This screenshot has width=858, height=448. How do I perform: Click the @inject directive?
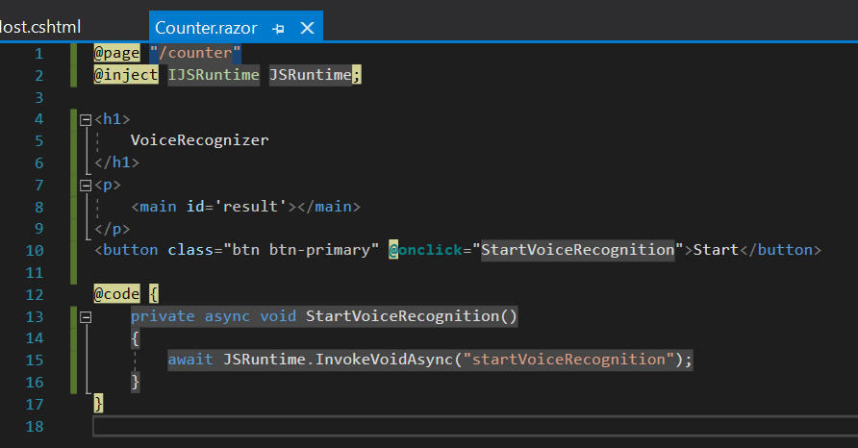[126, 75]
